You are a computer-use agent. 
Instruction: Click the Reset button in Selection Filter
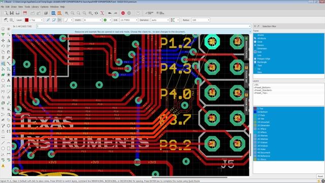click(x=320, y=176)
